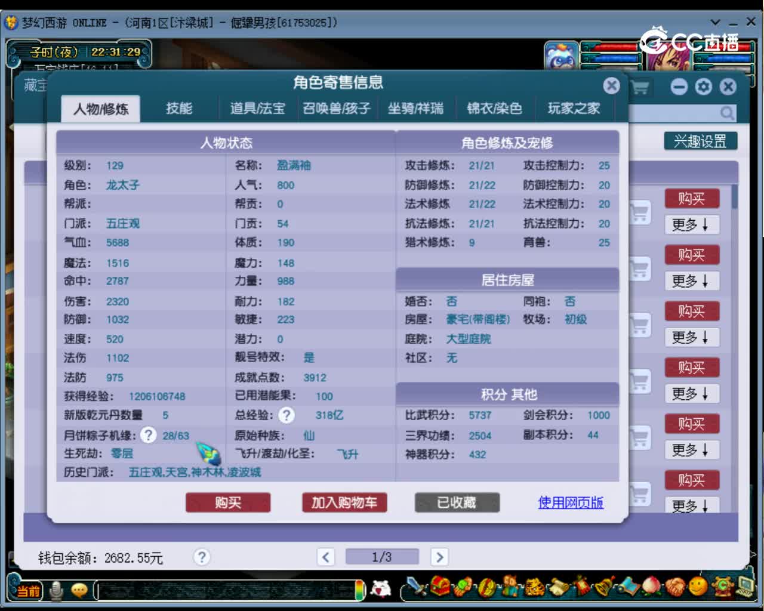Click the 加入购物车 button

pyautogui.click(x=344, y=503)
